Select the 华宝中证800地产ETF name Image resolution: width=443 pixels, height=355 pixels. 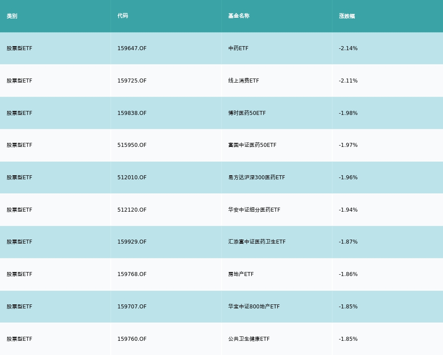pos(254,307)
